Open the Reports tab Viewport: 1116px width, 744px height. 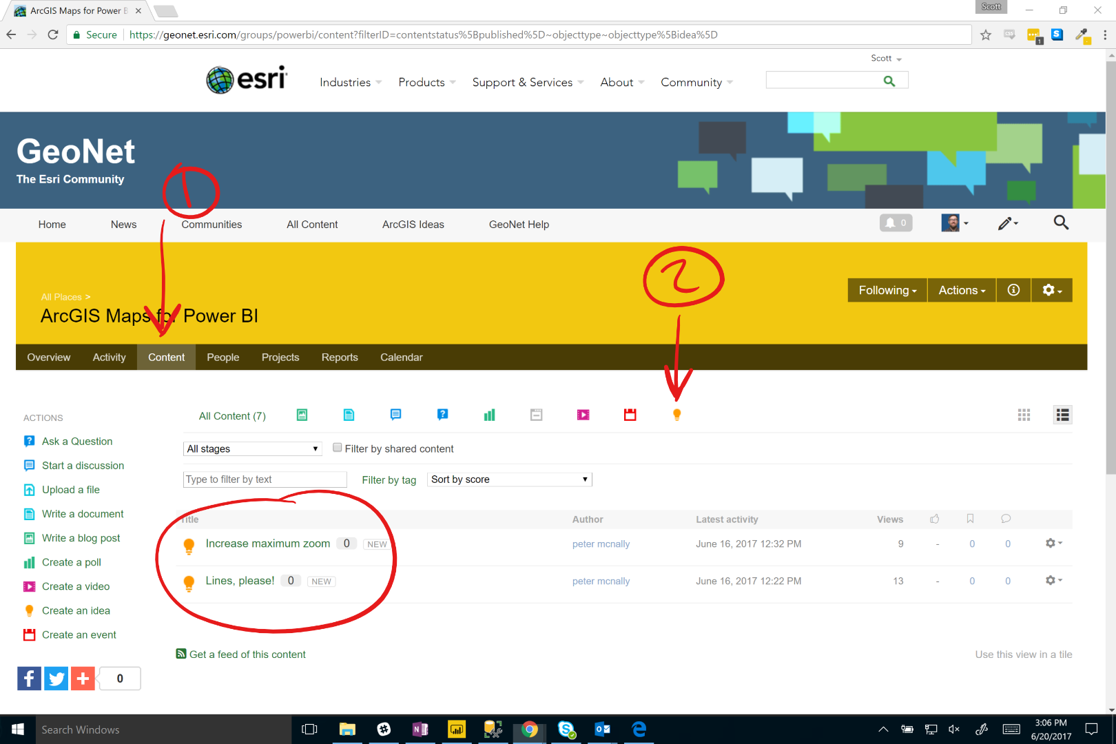coord(340,357)
